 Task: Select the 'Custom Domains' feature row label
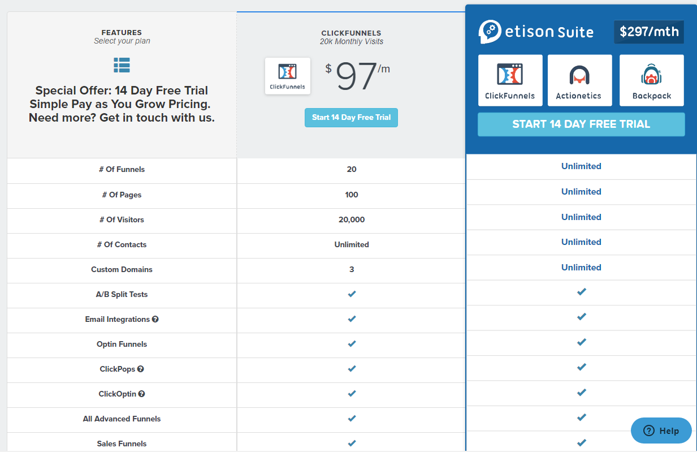tap(122, 269)
